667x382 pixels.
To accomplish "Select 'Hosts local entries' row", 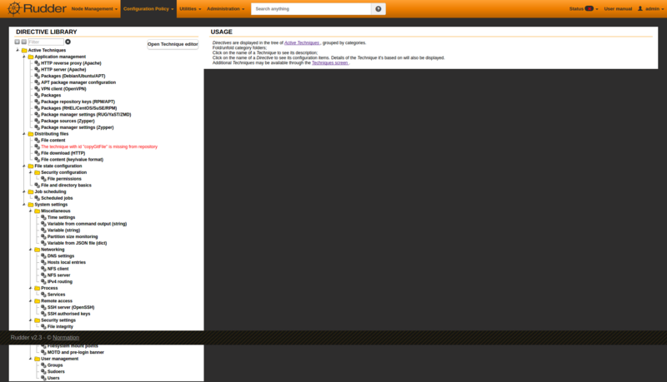I will 67,262.
